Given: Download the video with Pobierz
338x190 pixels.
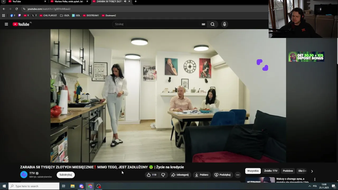Looking at the screenshot, I should click(x=201, y=175).
